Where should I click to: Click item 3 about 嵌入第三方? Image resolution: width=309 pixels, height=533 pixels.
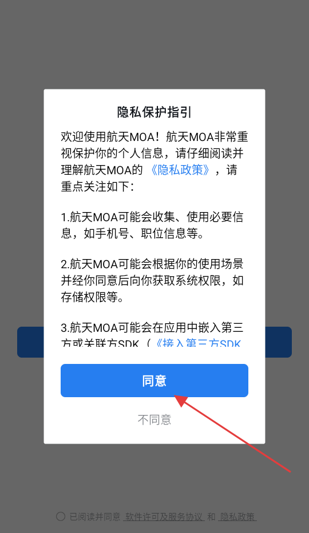(152, 335)
